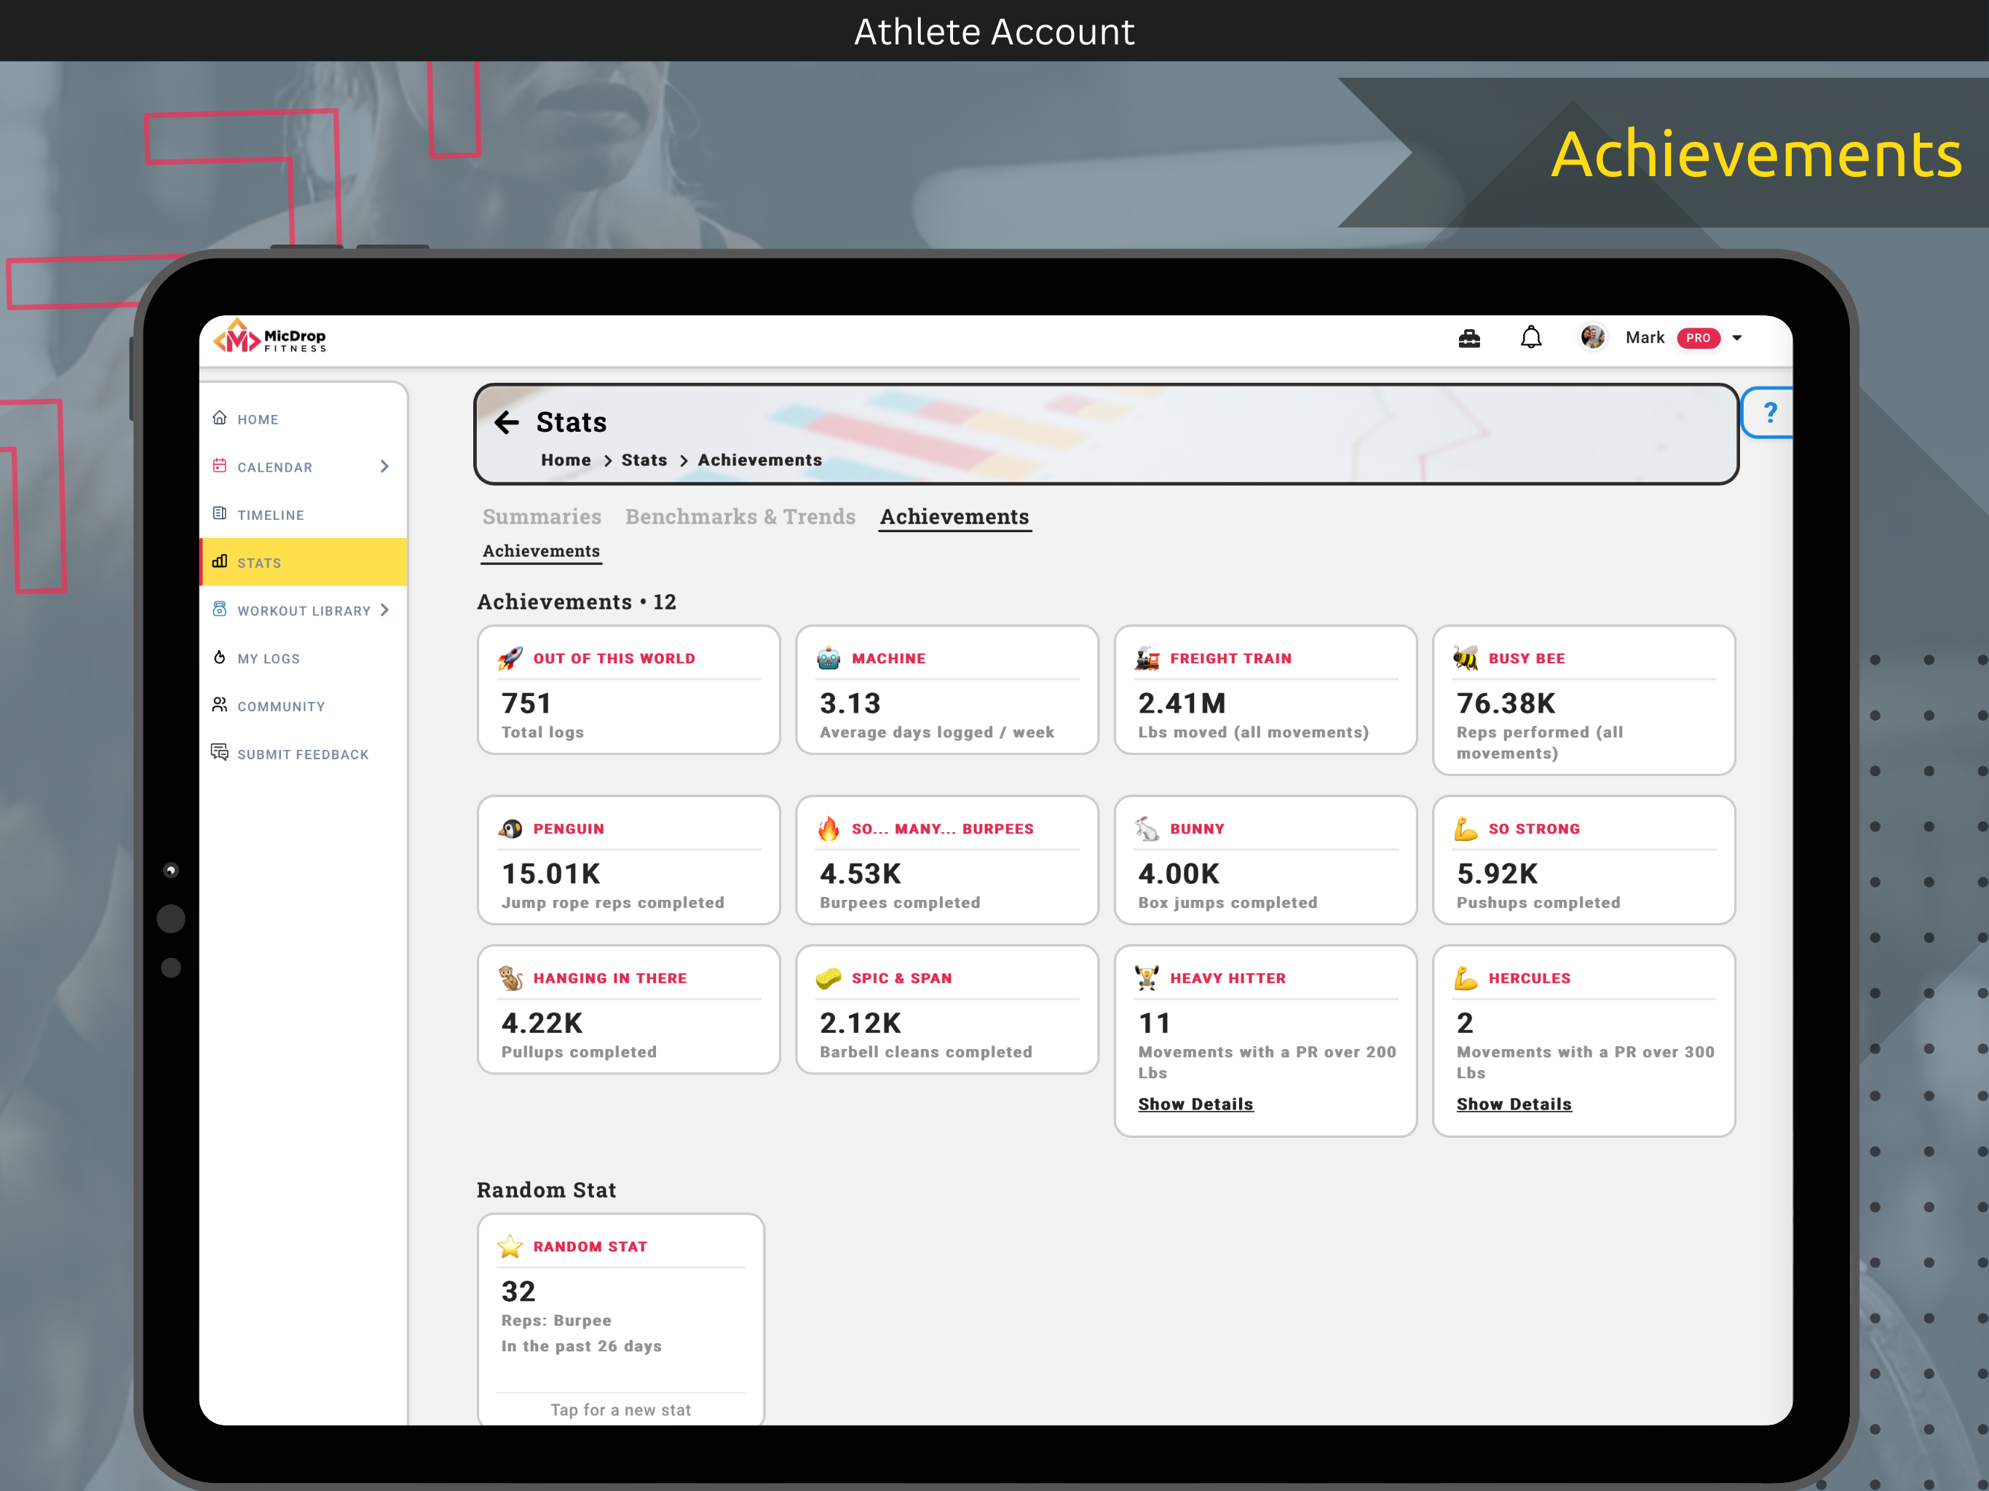Click the Workout Library icon
The width and height of the screenshot is (1989, 1491).
point(219,609)
